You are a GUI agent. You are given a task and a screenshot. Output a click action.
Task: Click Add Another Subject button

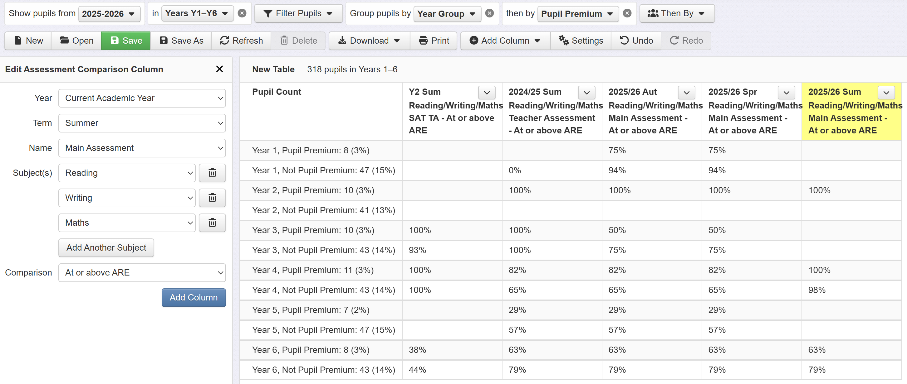click(x=106, y=247)
